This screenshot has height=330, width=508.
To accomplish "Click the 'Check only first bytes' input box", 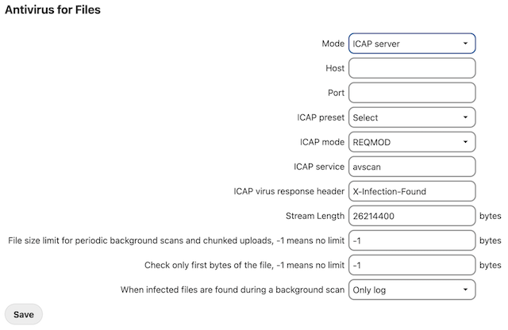I will point(411,265).
